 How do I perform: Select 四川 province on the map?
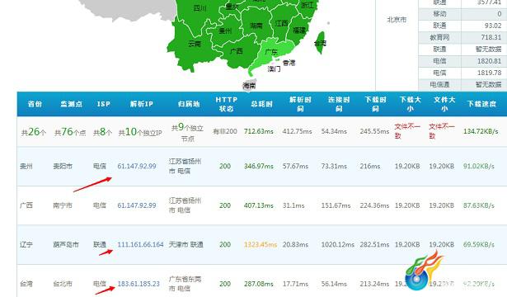pos(200,8)
